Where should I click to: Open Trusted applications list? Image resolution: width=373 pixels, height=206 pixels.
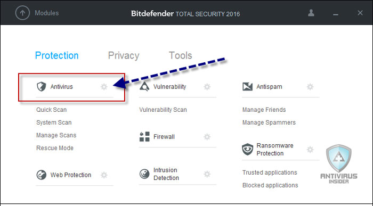pyautogui.click(x=270, y=172)
